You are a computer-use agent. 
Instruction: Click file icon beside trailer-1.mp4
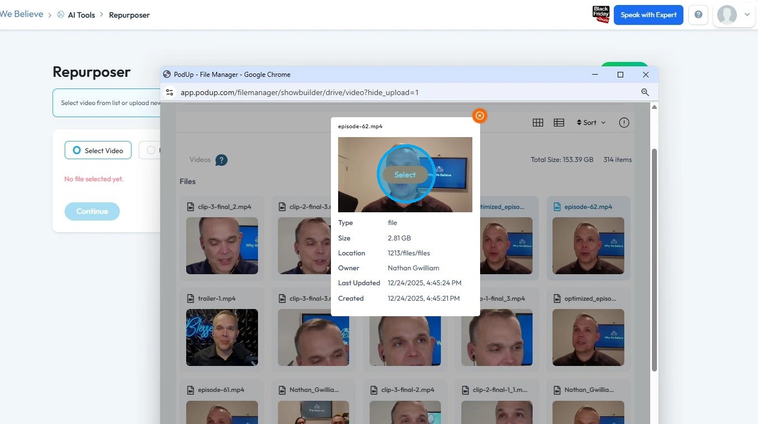point(190,299)
